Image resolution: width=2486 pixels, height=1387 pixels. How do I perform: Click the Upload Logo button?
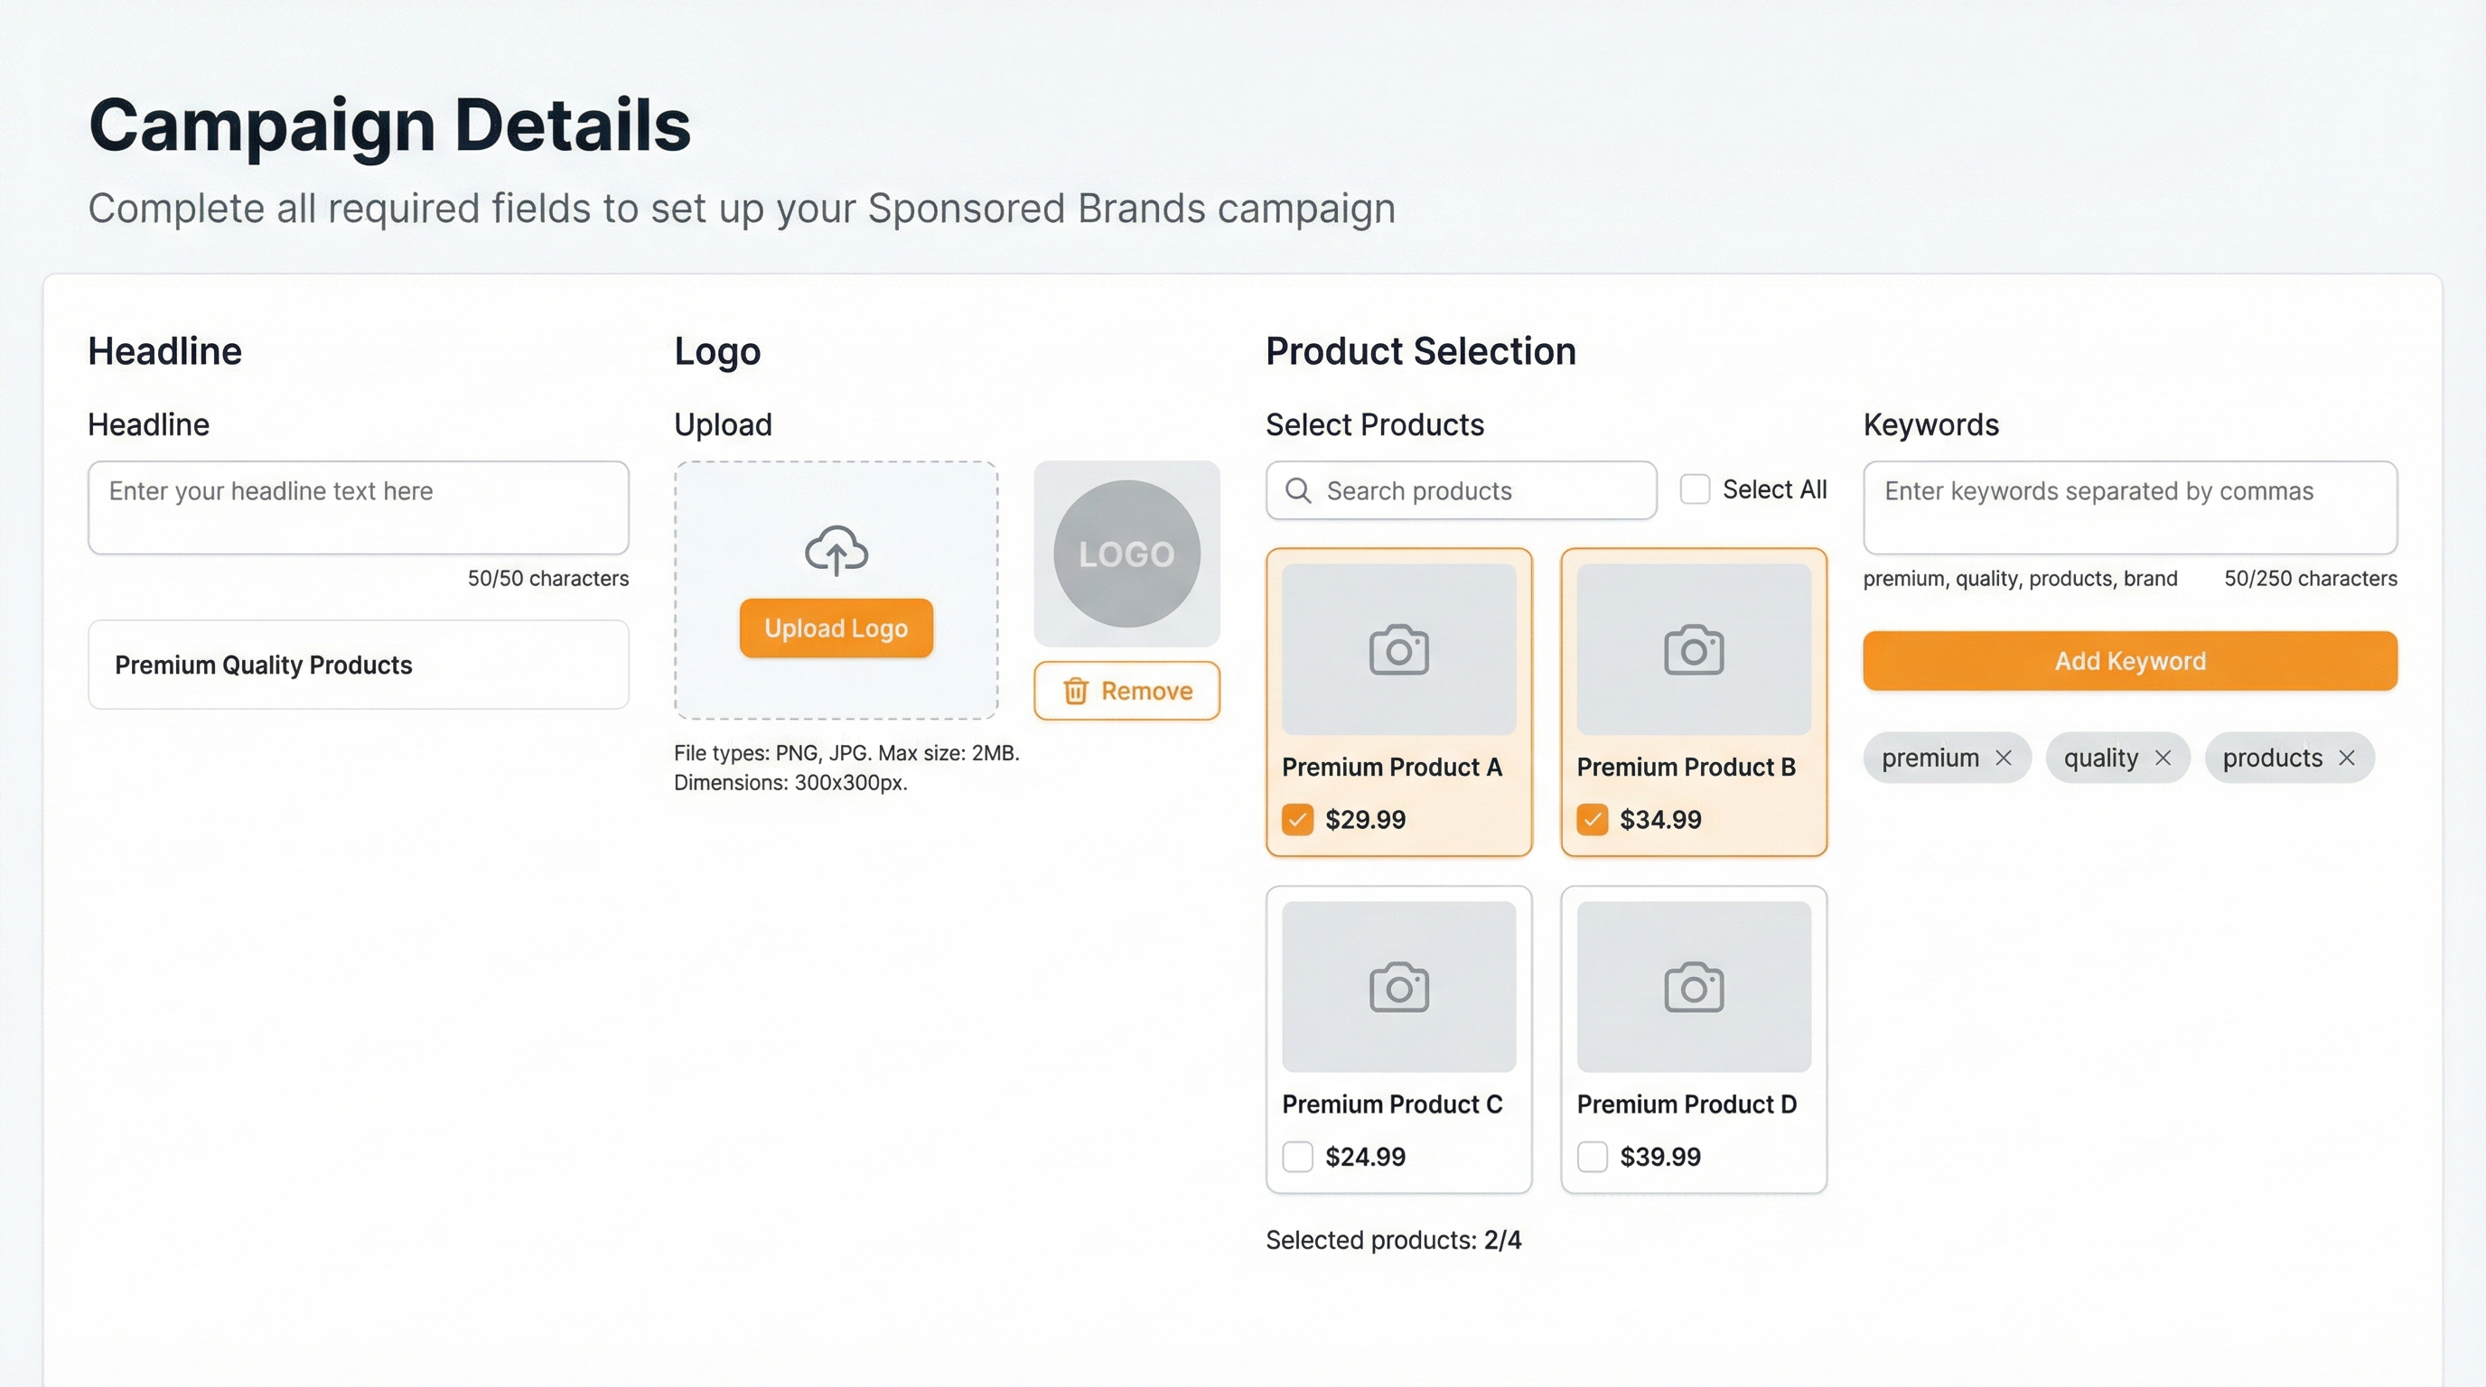click(x=836, y=628)
